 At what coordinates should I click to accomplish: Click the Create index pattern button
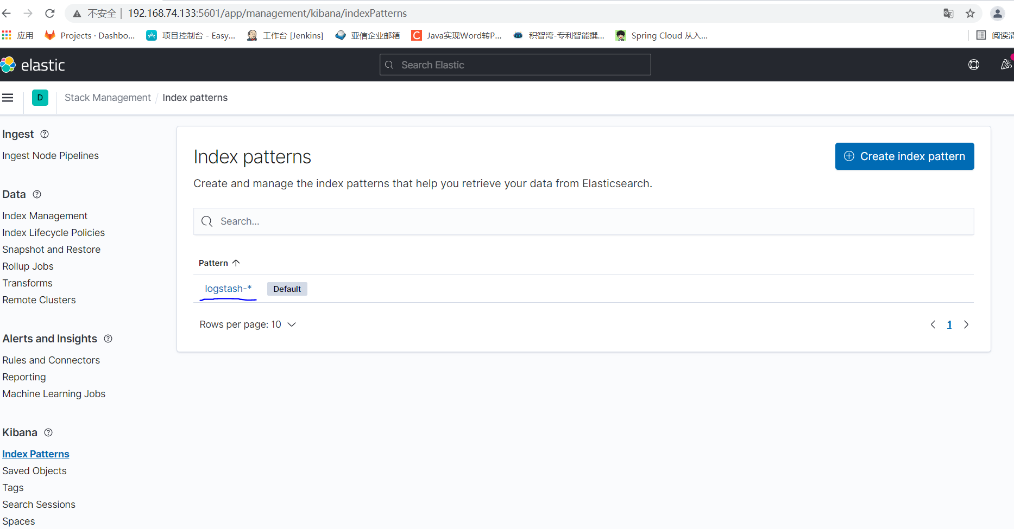(904, 156)
